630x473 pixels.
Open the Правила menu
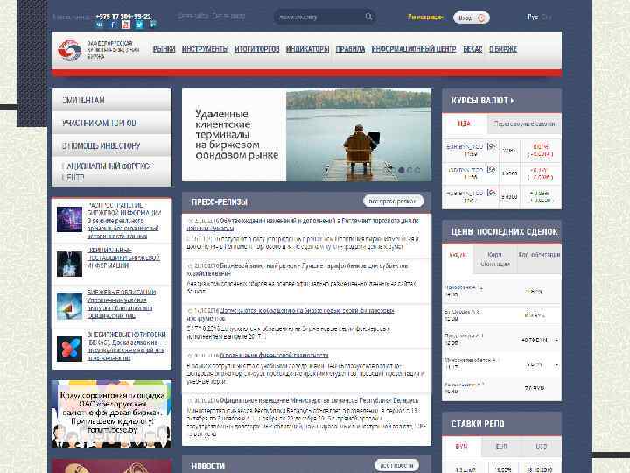[x=350, y=49]
